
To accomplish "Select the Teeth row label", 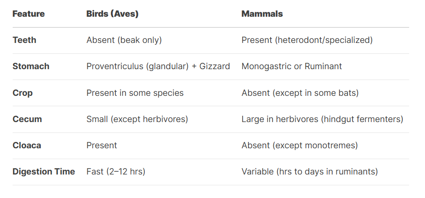I will point(24,40).
